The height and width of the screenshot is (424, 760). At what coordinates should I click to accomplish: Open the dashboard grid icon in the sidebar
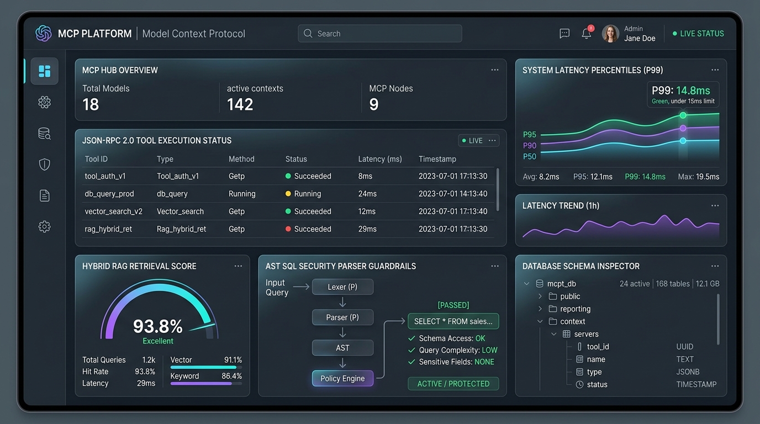[x=45, y=71]
